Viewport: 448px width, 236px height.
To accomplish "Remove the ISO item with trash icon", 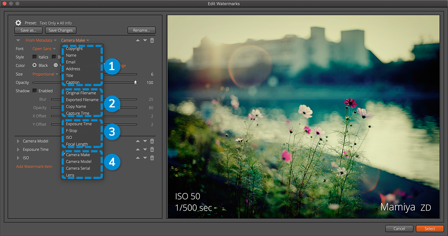I will [x=152, y=158].
